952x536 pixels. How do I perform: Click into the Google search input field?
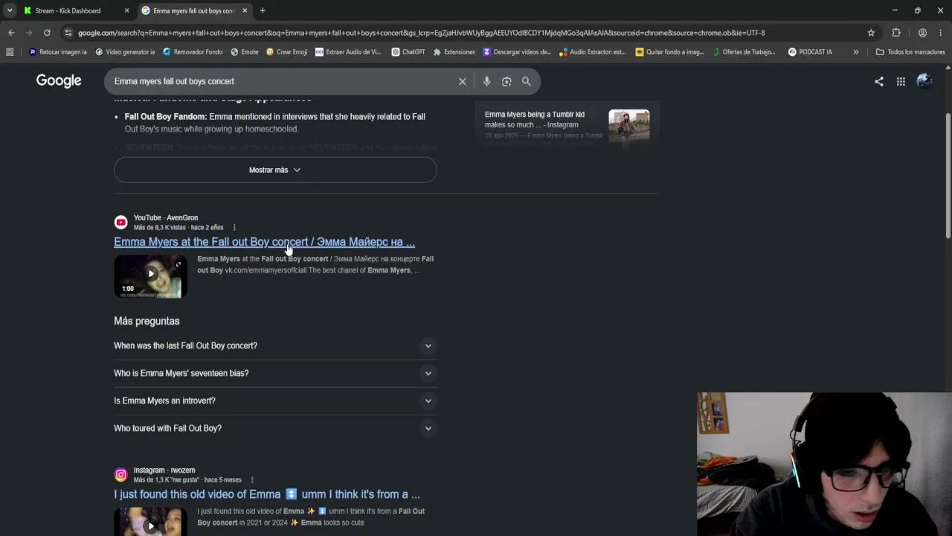(x=283, y=81)
